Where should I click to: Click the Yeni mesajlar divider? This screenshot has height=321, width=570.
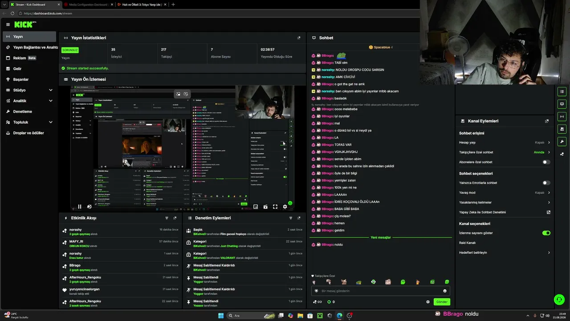[381, 238]
